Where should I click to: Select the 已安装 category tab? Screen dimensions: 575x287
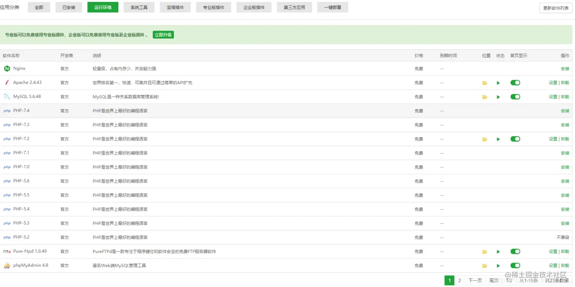pos(69,7)
